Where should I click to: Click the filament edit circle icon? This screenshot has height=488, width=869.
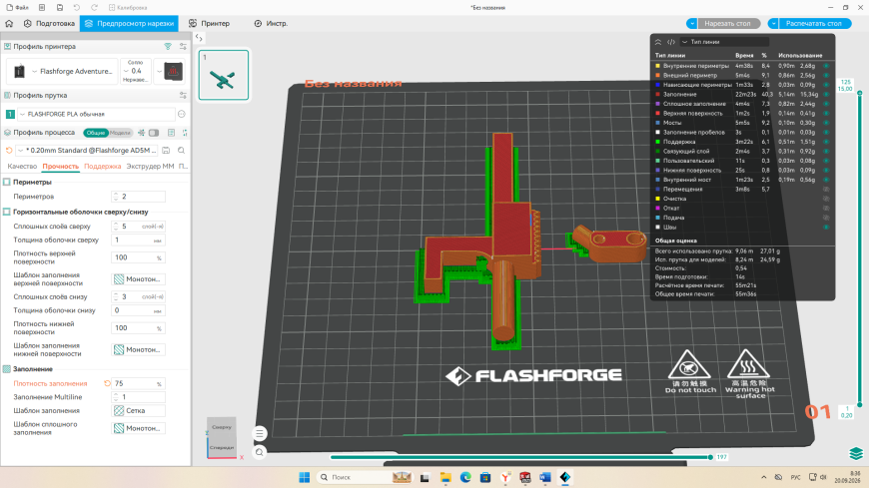point(181,114)
